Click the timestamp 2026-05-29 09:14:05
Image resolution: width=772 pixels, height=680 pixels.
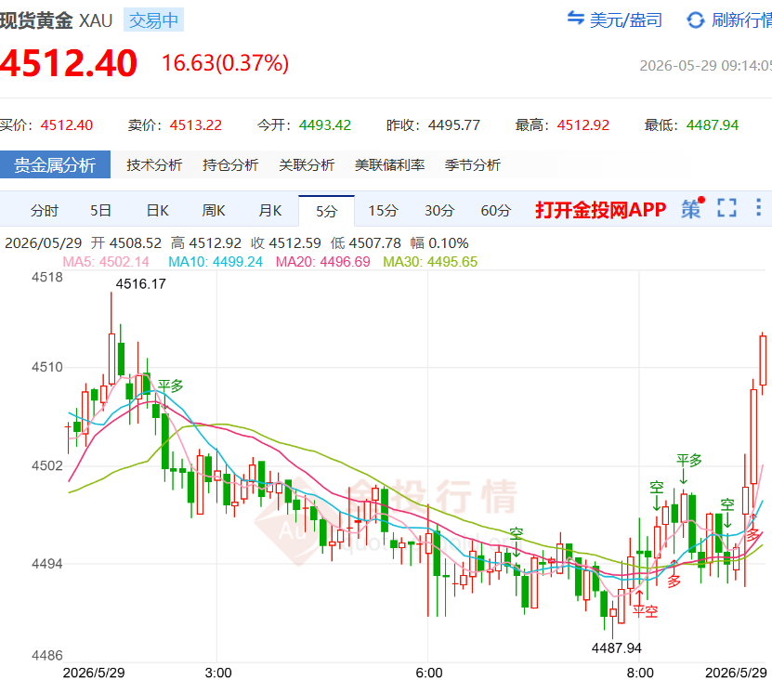(x=705, y=65)
